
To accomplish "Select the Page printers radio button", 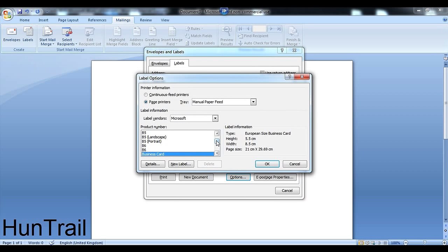I will coord(146,102).
